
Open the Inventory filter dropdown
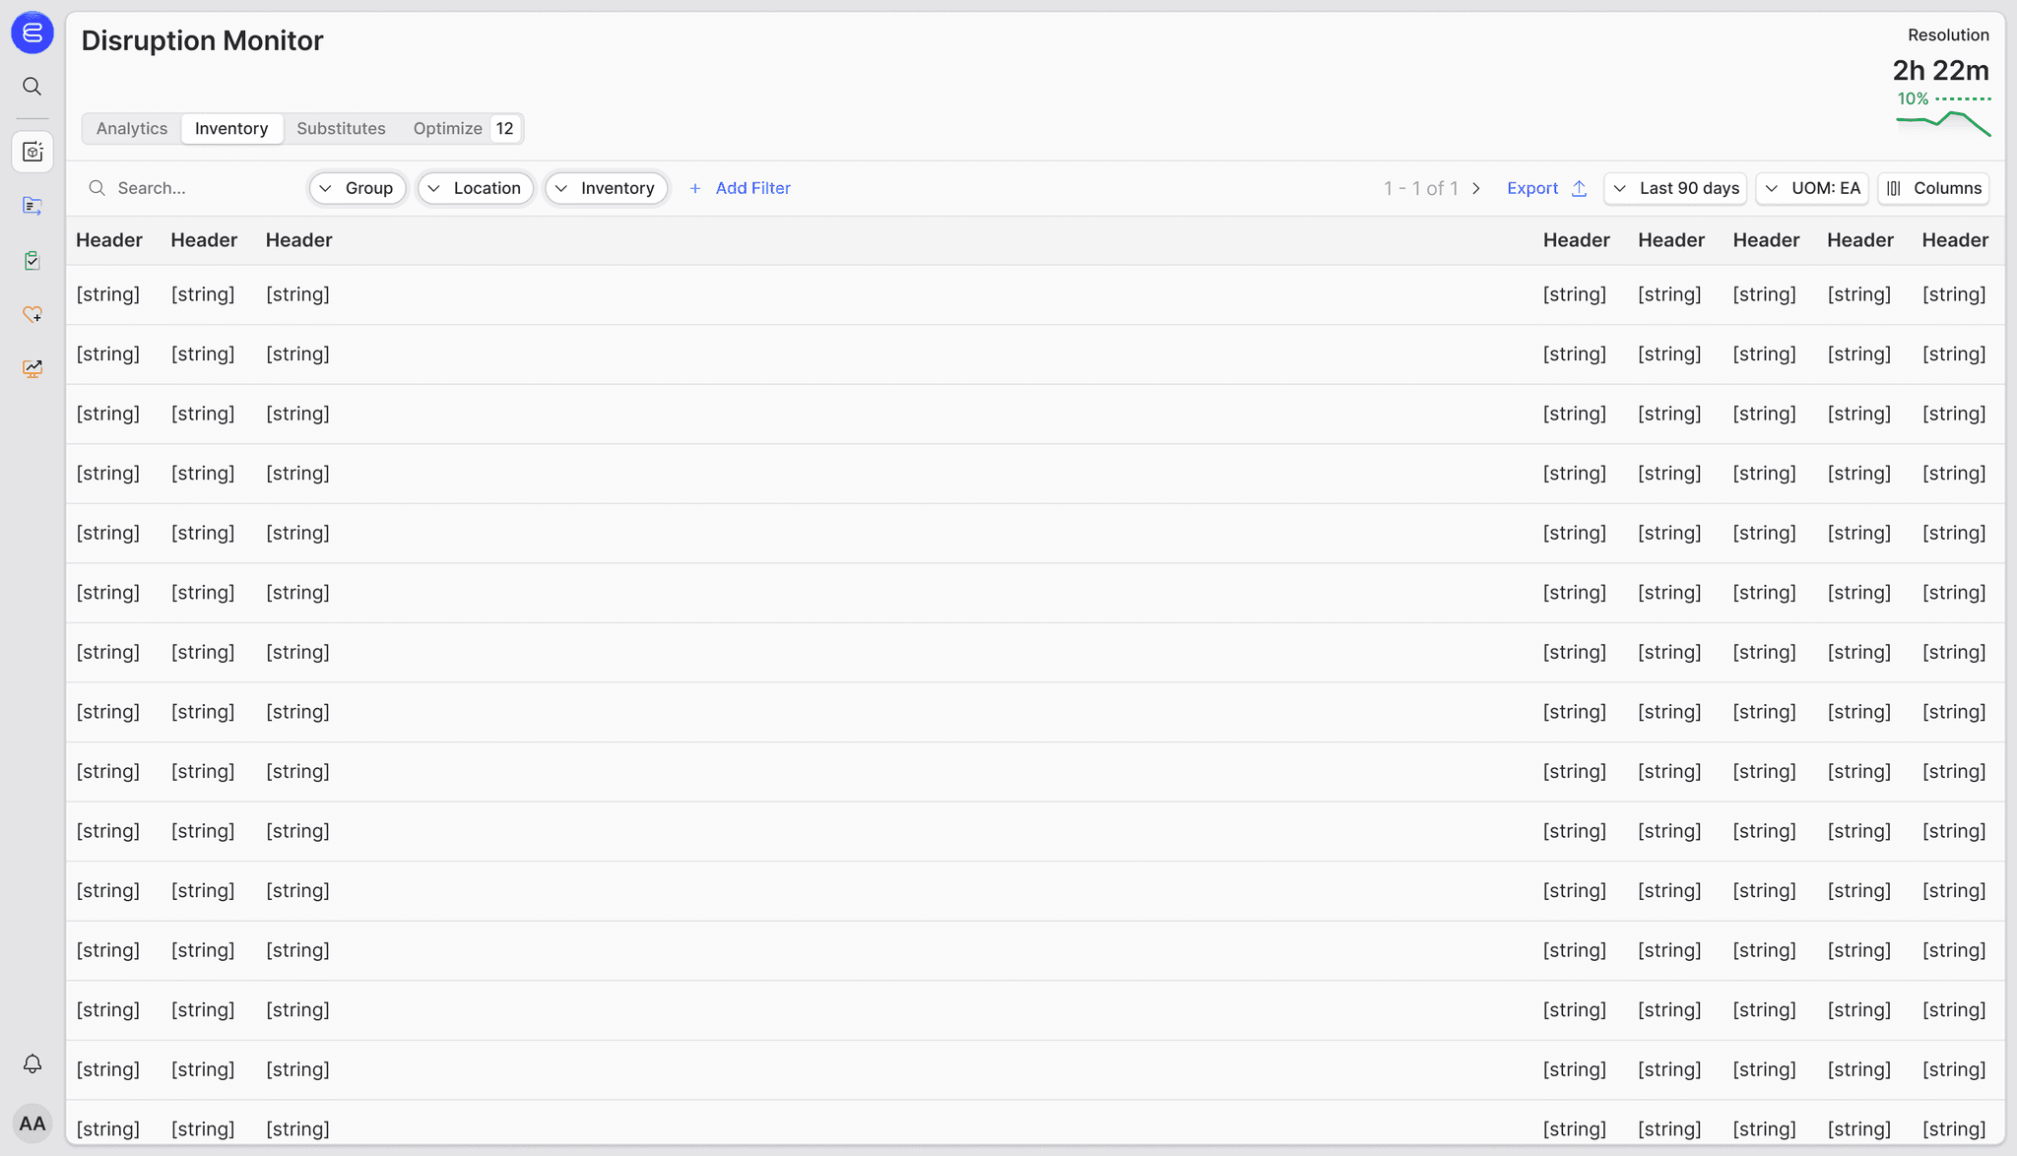pos(606,188)
